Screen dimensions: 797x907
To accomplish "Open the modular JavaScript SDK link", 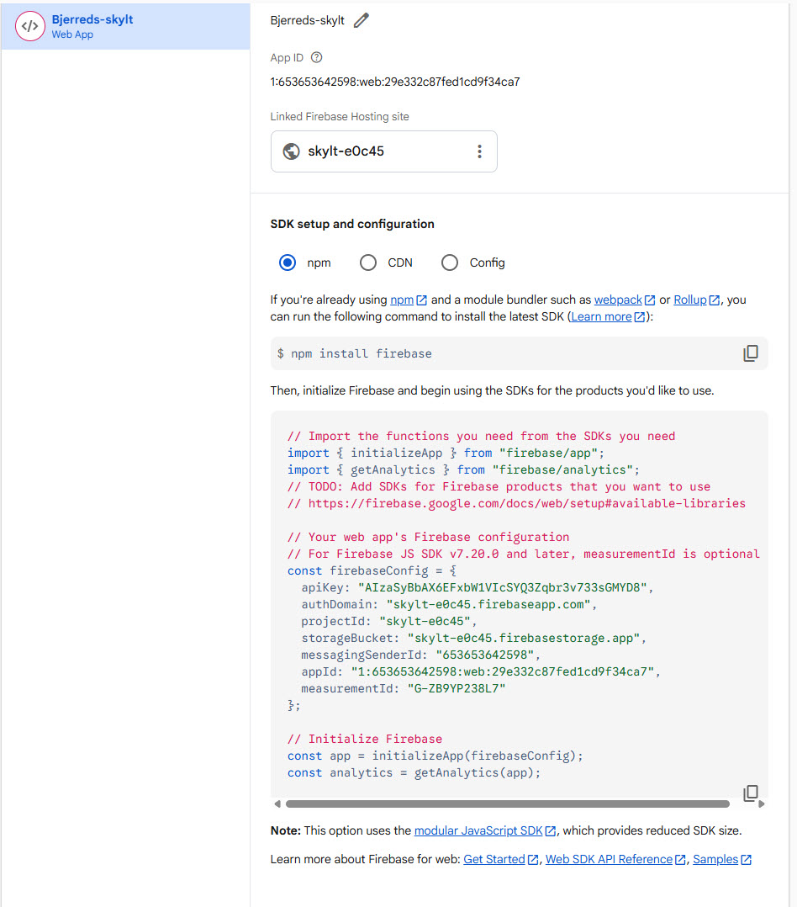I will (x=478, y=830).
